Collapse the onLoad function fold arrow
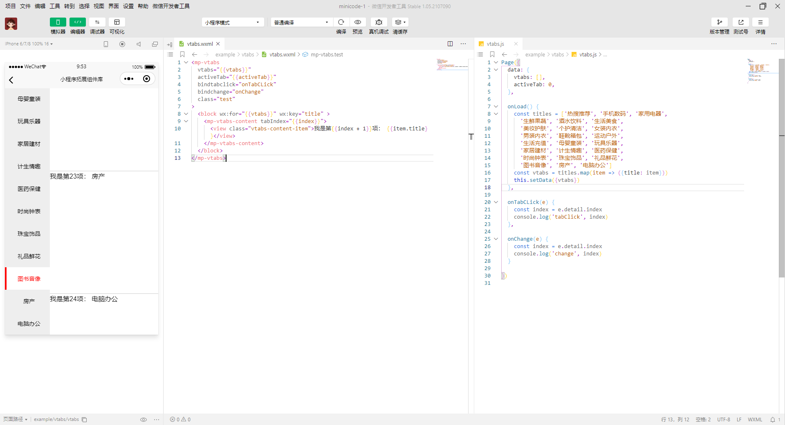The image size is (785, 425). [x=496, y=107]
